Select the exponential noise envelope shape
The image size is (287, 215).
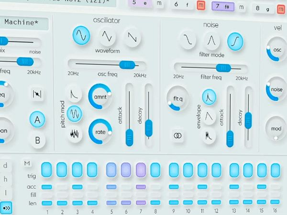[x=208, y=97]
